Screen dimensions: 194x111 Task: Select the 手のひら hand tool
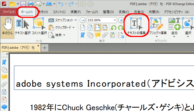tap(7, 27)
